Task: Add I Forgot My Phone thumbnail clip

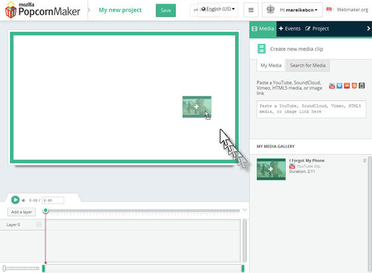Action: pos(271,169)
